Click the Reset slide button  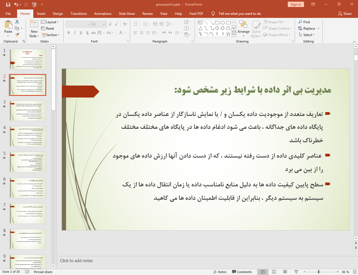coord(48,29)
